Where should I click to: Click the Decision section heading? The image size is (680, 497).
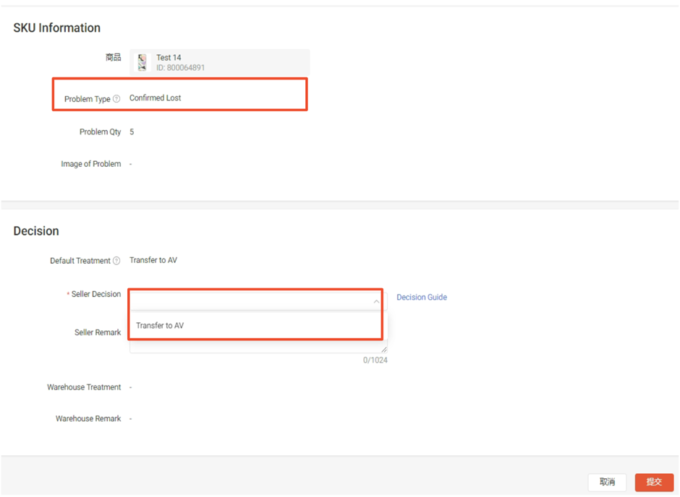pyautogui.click(x=36, y=230)
